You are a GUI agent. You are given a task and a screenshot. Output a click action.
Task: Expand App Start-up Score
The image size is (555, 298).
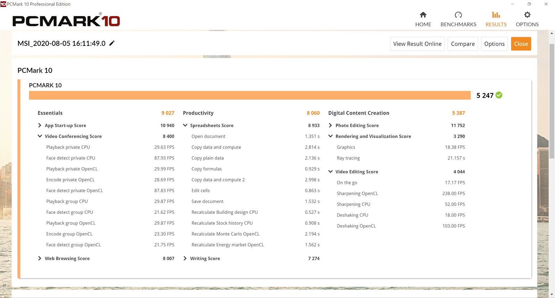[40, 125]
